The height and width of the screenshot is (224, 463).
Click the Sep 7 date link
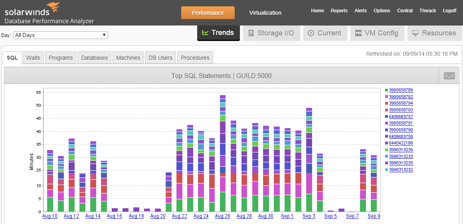[x=352, y=216]
